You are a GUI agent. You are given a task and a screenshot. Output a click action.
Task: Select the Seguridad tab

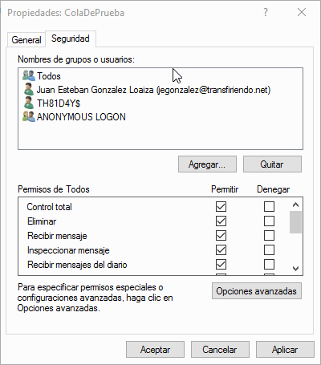pos(71,39)
